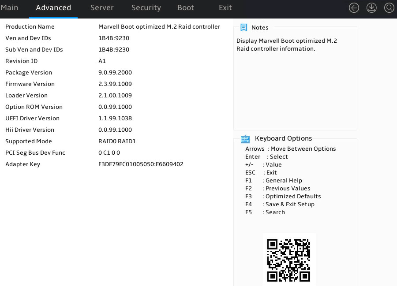Click the version value 2.1.00.1009

tap(115, 95)
